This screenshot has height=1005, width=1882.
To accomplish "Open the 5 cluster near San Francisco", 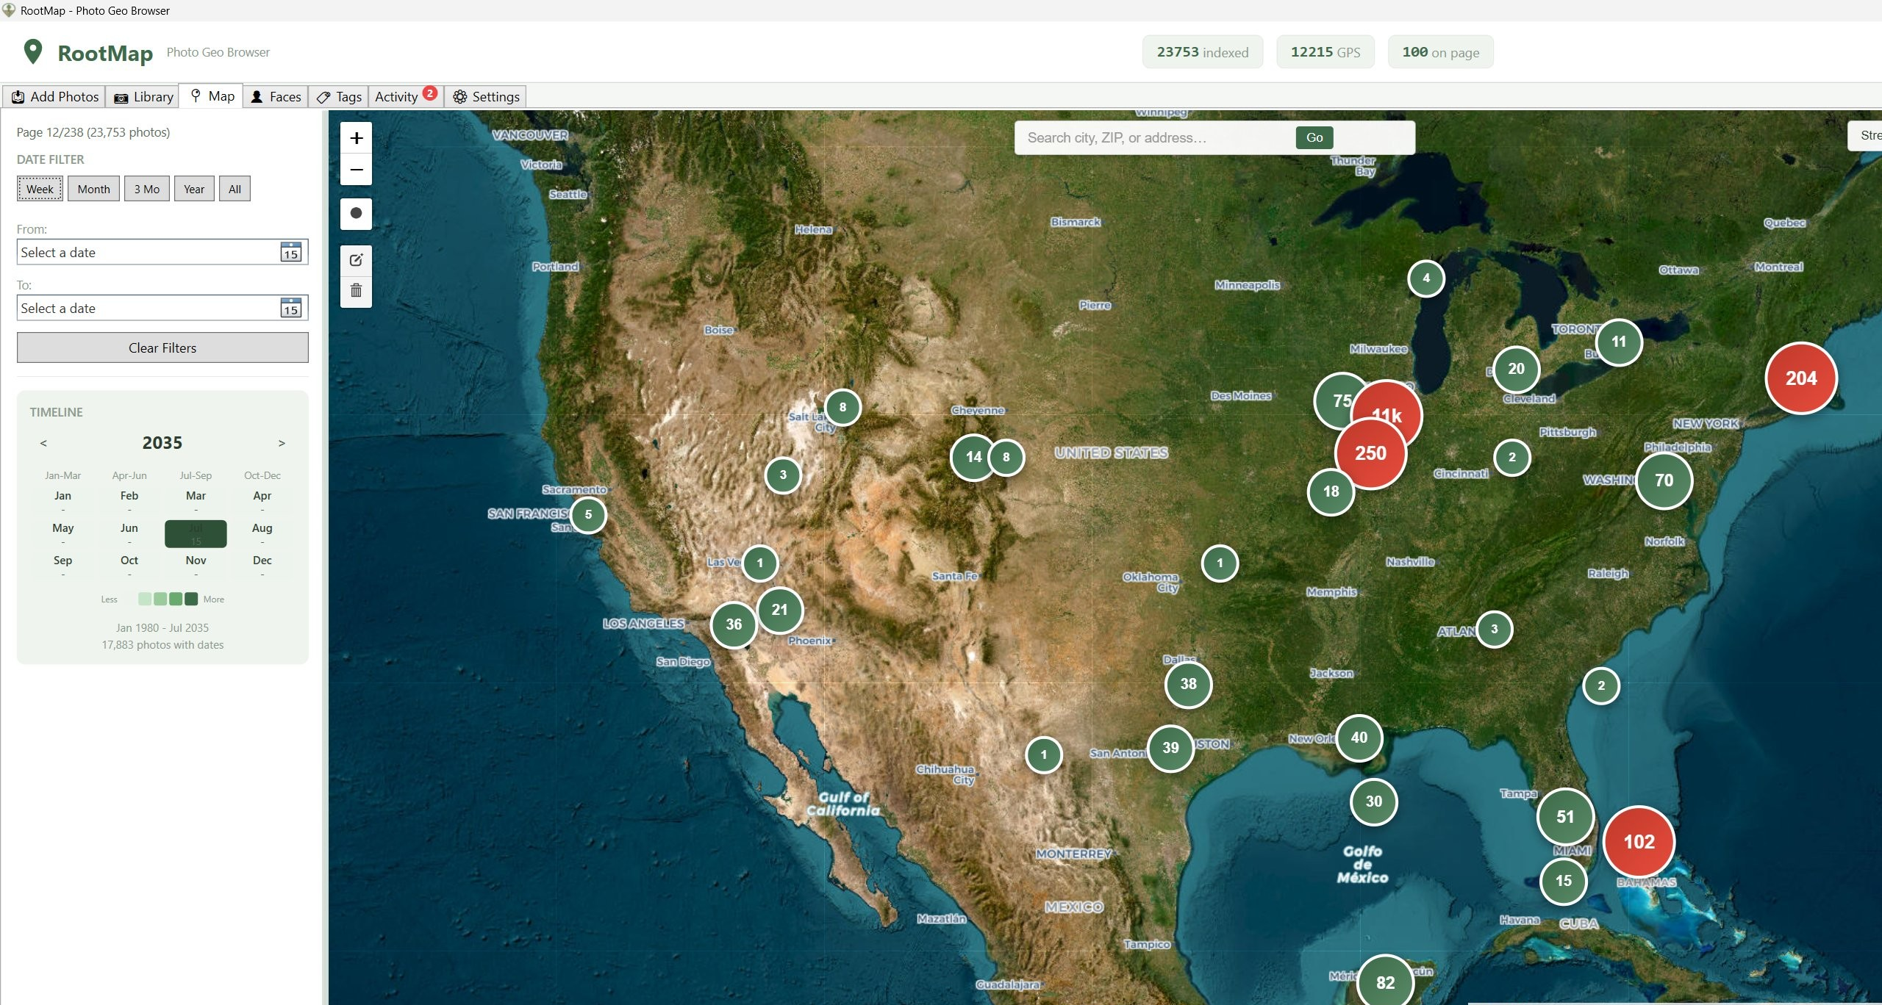I will (588, 514).
